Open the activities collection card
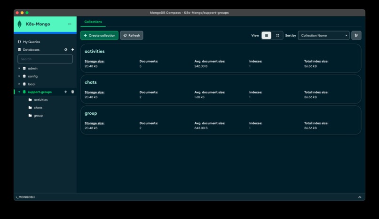Screen dimensions: 379x219 (221, 58)
